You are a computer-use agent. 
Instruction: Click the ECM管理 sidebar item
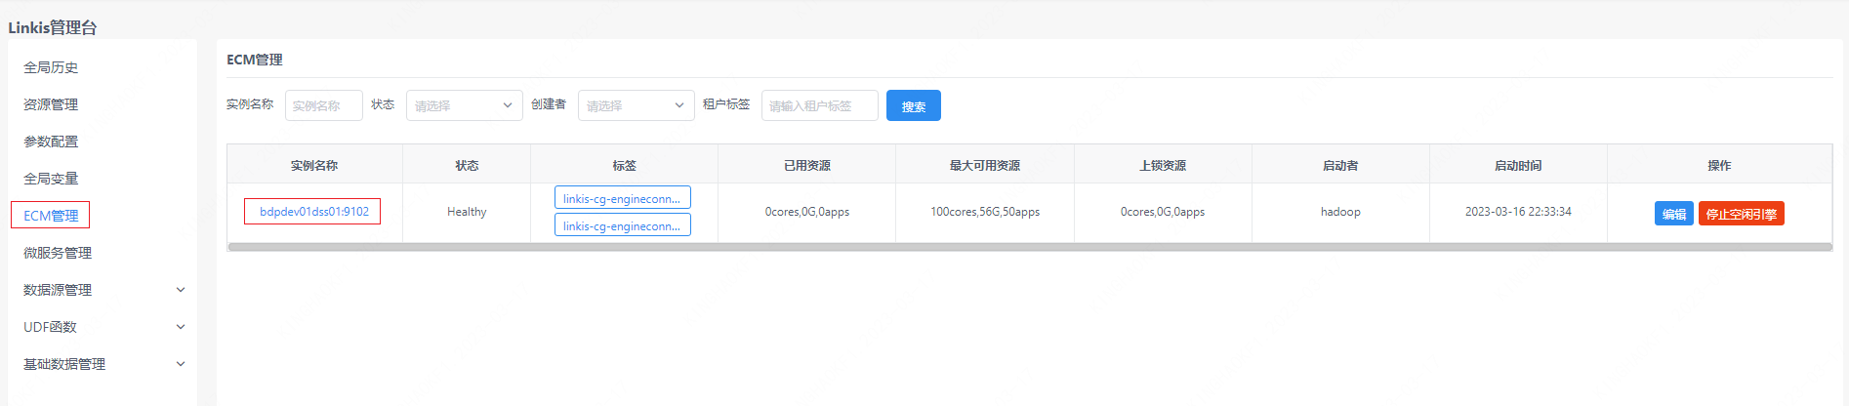point(51,216)
